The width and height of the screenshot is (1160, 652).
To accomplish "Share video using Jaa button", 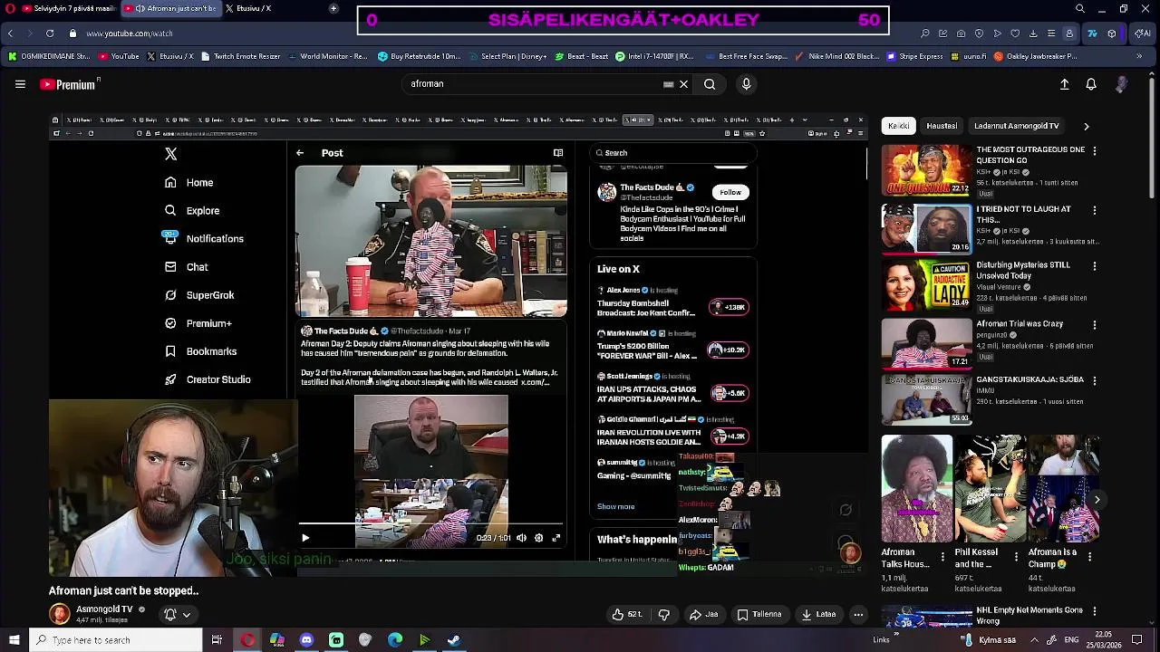I will point(703,614).
